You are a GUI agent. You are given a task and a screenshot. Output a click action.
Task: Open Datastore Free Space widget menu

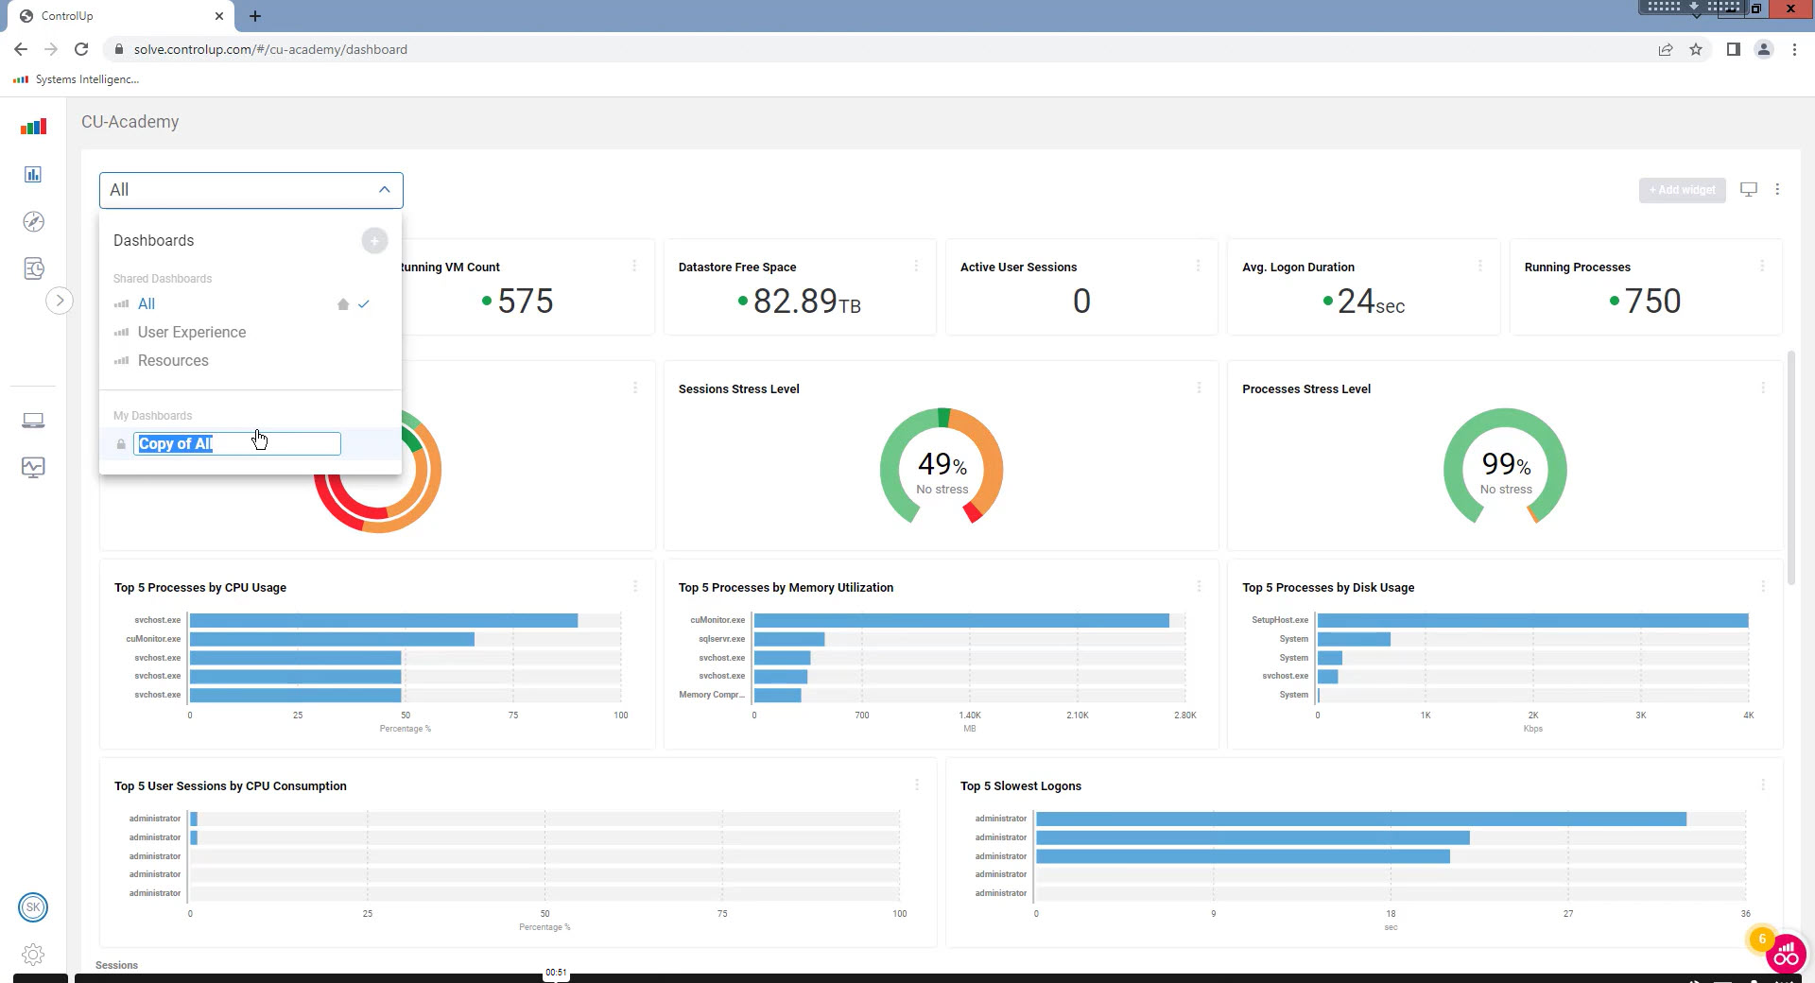point(916,267)
